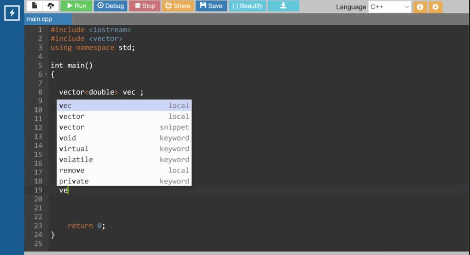Open the settings gear icon
This screenshot has height=255, width=470.
click(436, 7)
